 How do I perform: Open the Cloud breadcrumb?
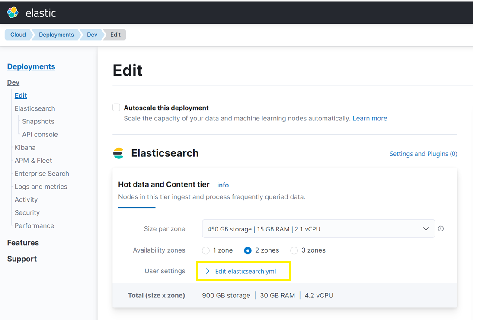tap(18, 34)
